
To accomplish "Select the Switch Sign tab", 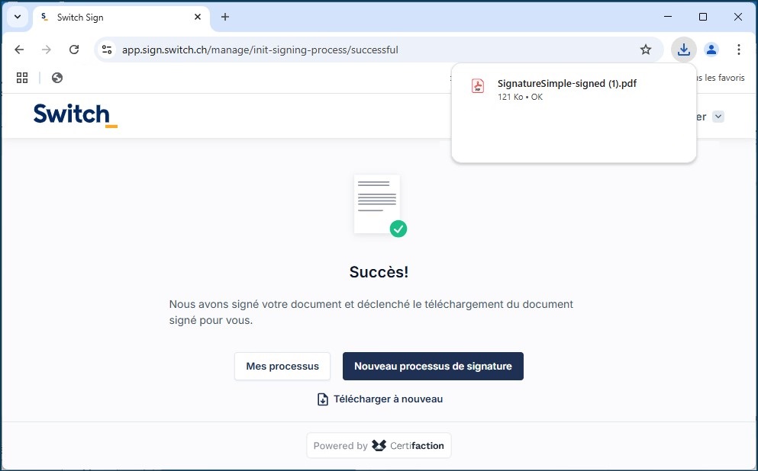I will [115, 17].
